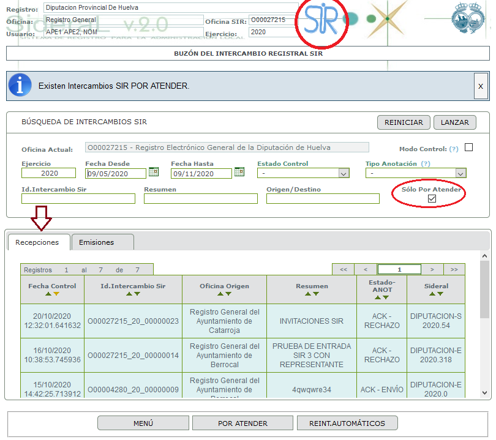Switch to the Emisiones tab
This screenshot has height=440, width=496.
pos(102,242)
